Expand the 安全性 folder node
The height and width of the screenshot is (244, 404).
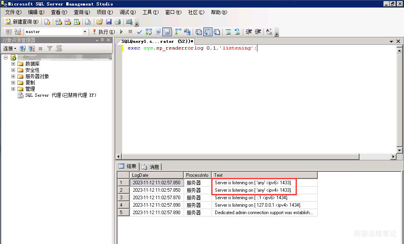coord(13,70)
